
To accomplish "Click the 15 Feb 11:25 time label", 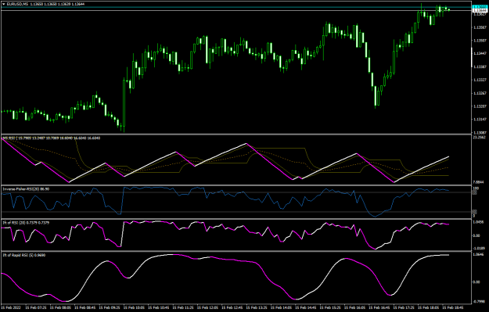I will [x=183, y=307].
